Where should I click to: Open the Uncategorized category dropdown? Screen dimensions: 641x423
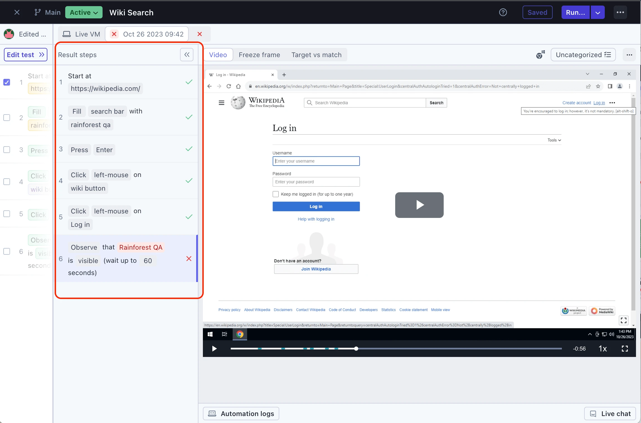pos(583,55)
